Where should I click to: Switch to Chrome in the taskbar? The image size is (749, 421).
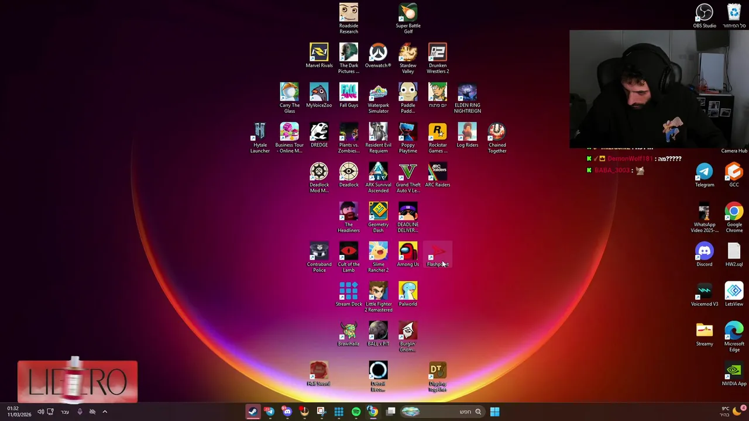pos(373,412)
